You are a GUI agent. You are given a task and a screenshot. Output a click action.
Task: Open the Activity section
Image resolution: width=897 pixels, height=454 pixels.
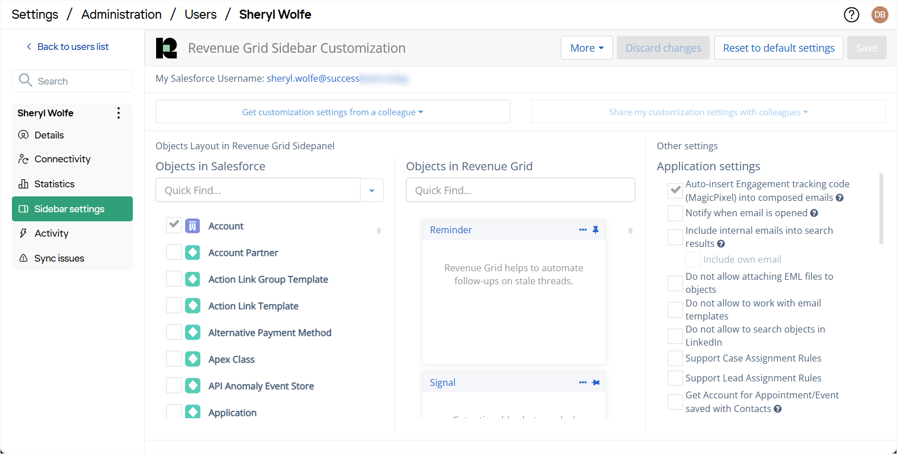tap(72, 233)
